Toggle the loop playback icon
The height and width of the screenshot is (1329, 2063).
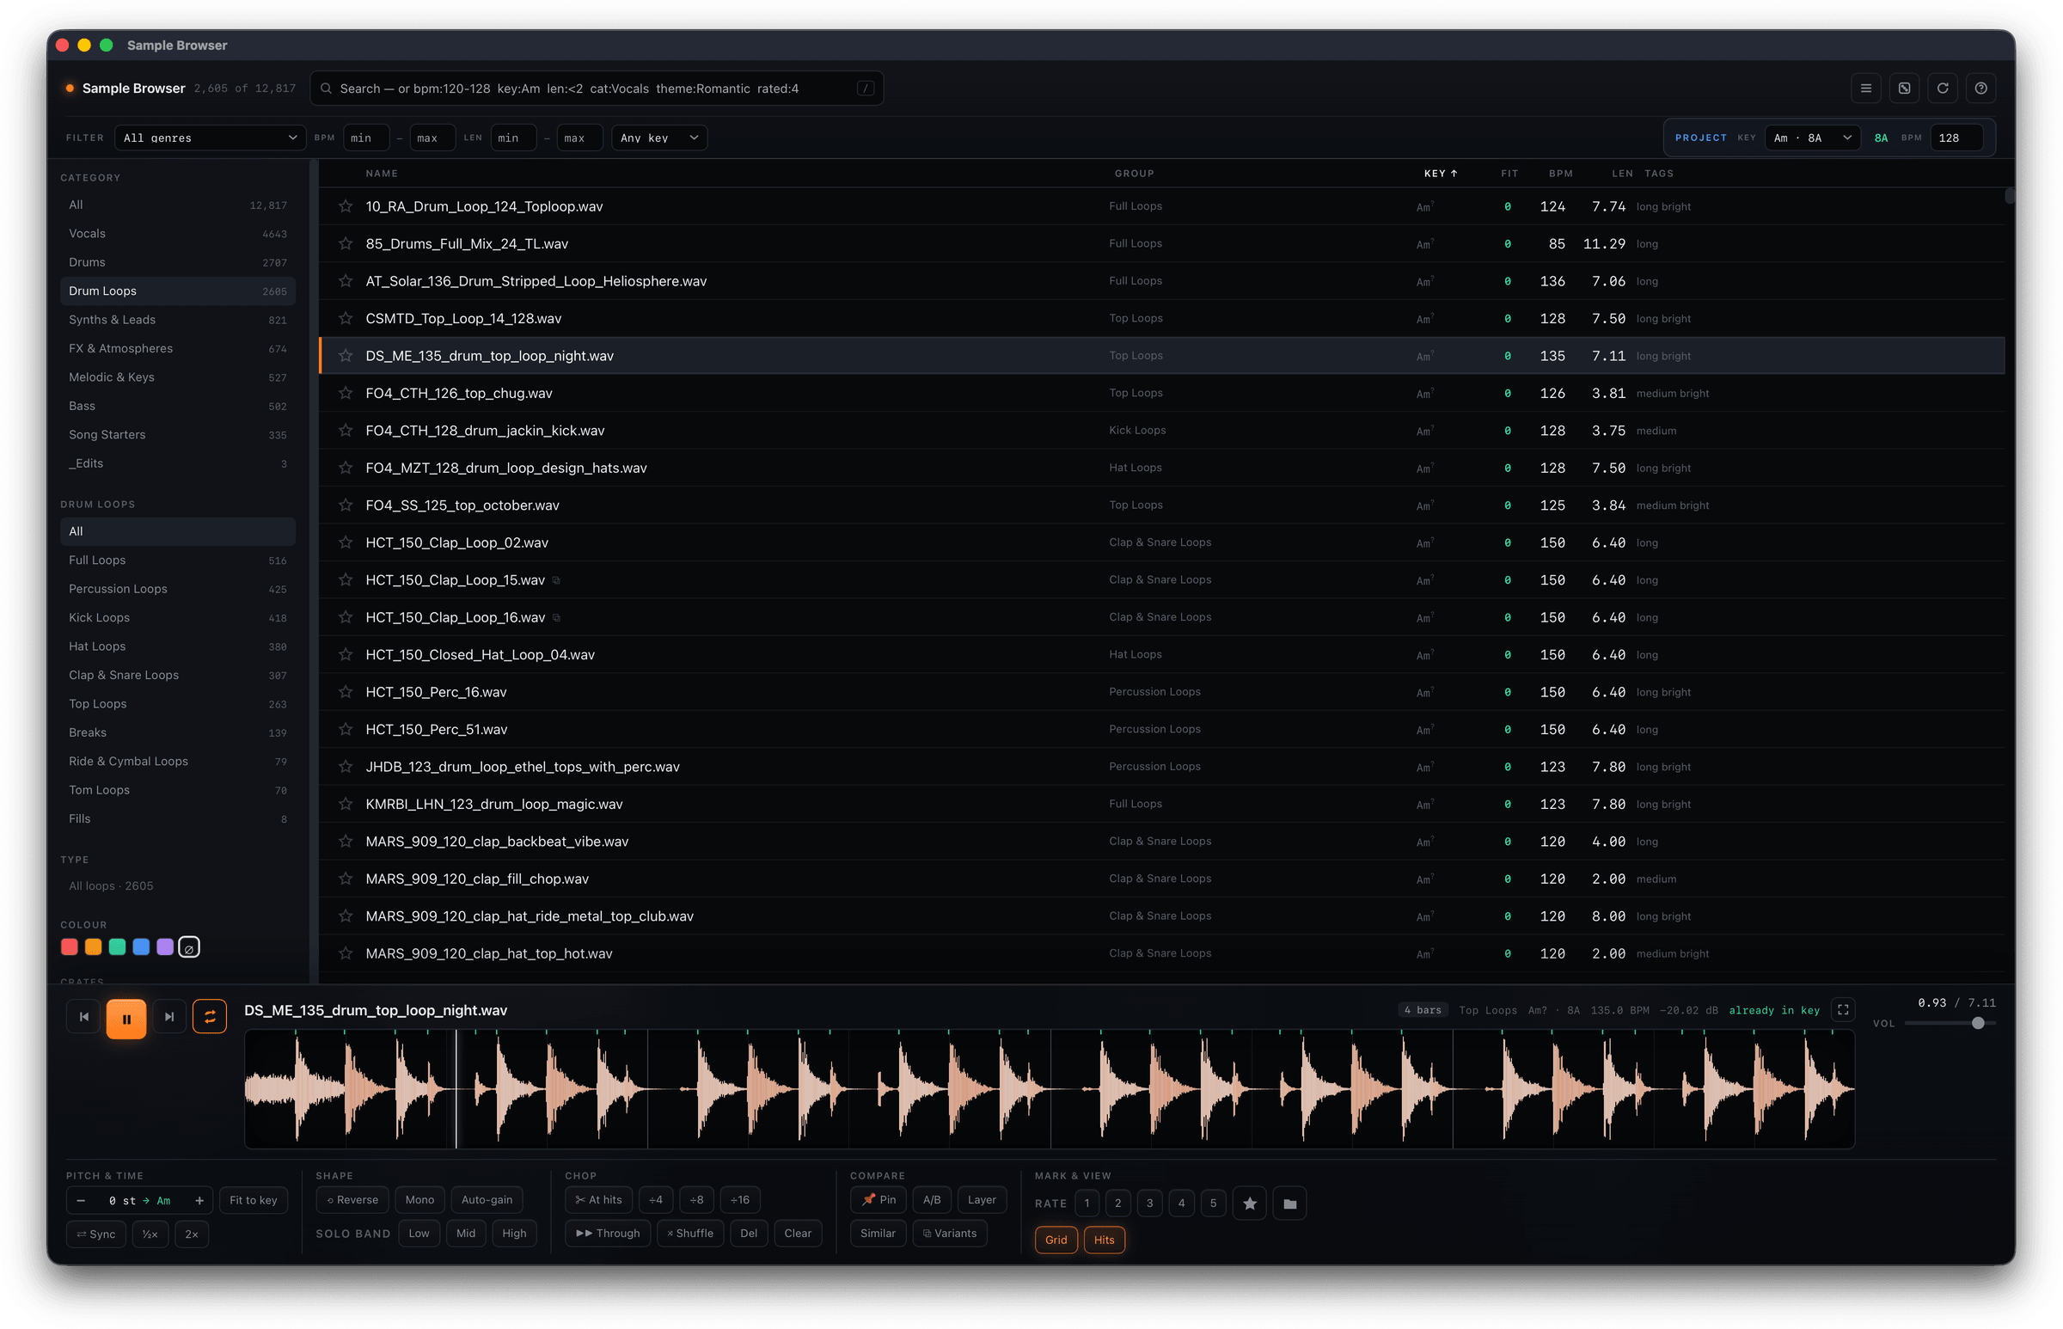[x=210, y=1017]
